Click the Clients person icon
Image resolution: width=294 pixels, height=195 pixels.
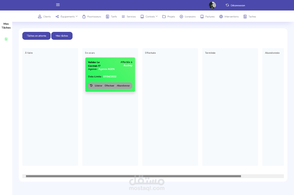pyautogui.click(x=39, y=16)
